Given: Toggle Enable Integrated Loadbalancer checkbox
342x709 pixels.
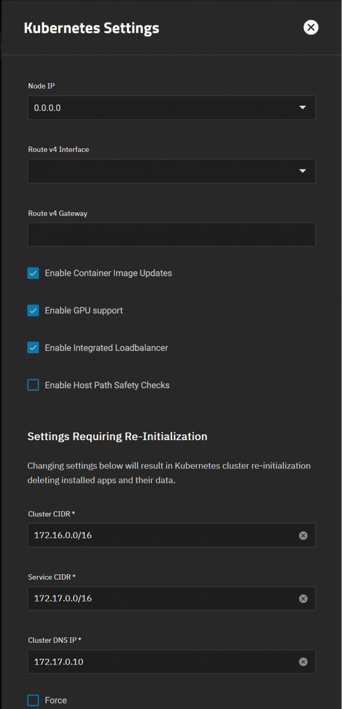Looking at the screenshot, I should [33, 347].
